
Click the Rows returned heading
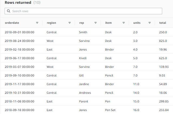pos(18,3)
